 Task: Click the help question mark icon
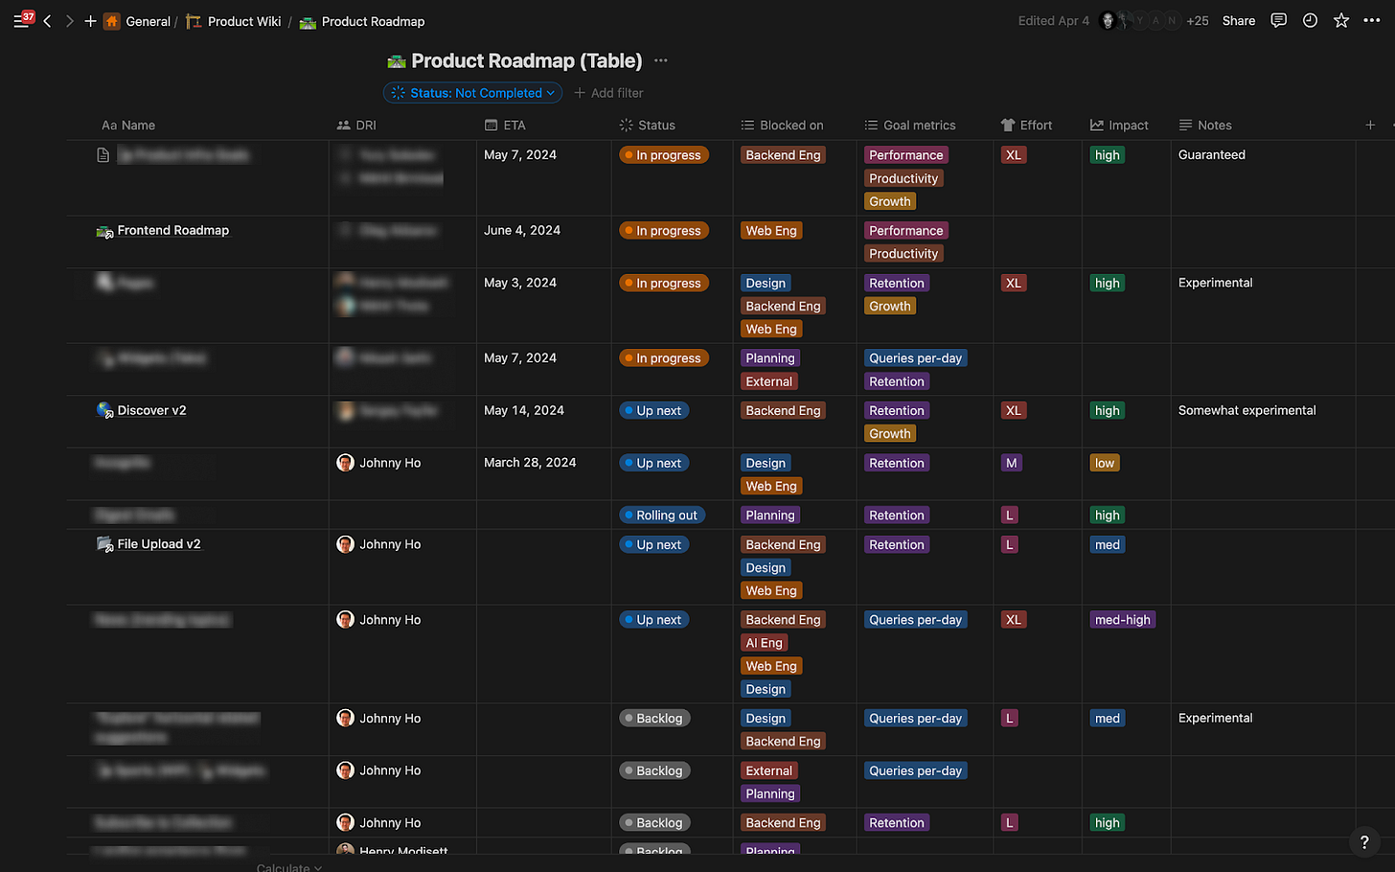pos(1363,842)
